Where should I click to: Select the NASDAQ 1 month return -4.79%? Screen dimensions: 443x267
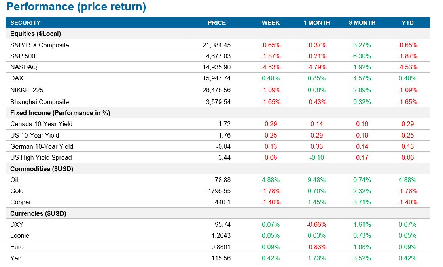click(x=317, y=67)
